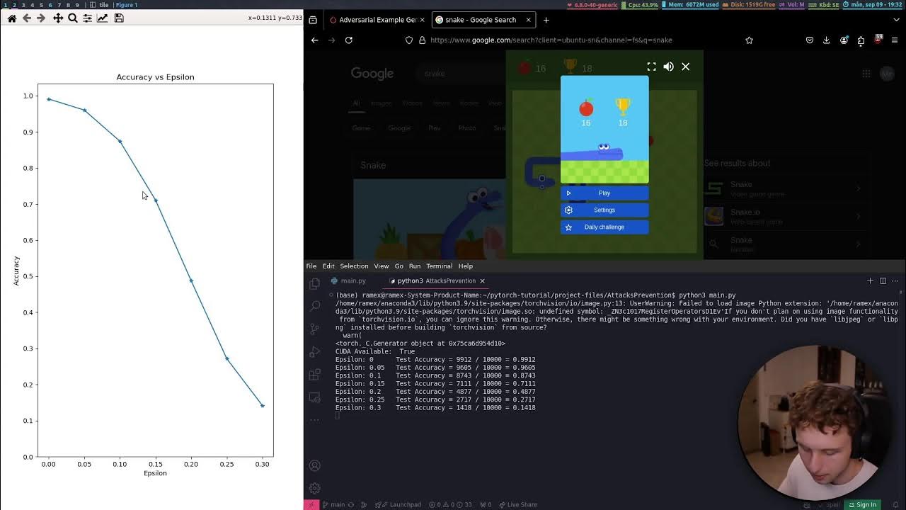This screenshot has height=510, width=906.
Task: Play the snake game
Action: [604, 193]
